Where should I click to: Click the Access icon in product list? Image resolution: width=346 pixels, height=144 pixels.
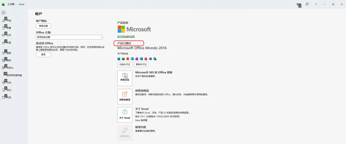(146, 59)
